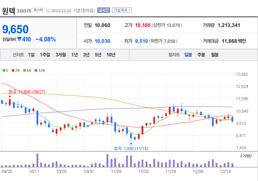Click the 봉차트 label

tap(174, 55)
